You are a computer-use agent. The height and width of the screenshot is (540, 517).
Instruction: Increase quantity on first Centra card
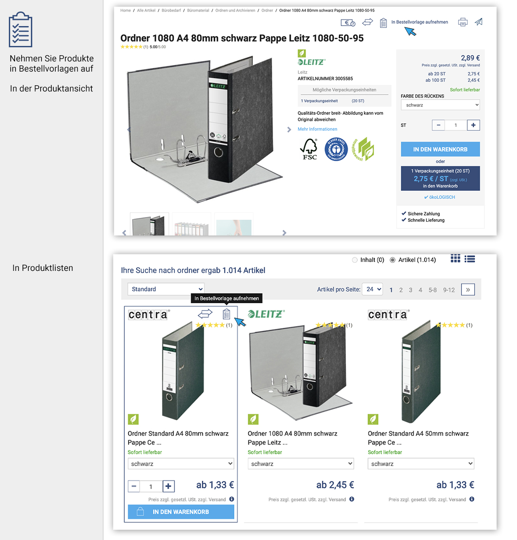coord(168,486)
